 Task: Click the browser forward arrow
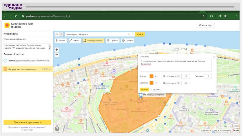pyautogui.click(x=11, y=16)
